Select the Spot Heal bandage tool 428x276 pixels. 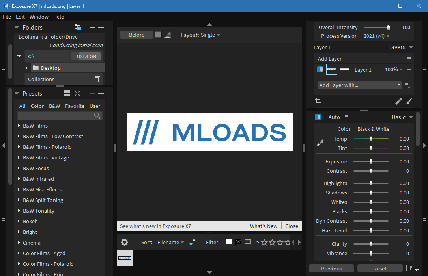click(398, 101)
